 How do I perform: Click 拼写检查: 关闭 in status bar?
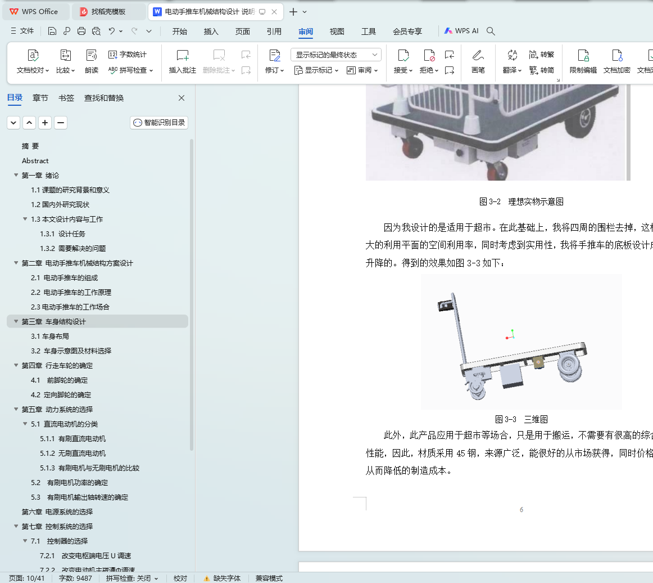click(x=132, y=578)
